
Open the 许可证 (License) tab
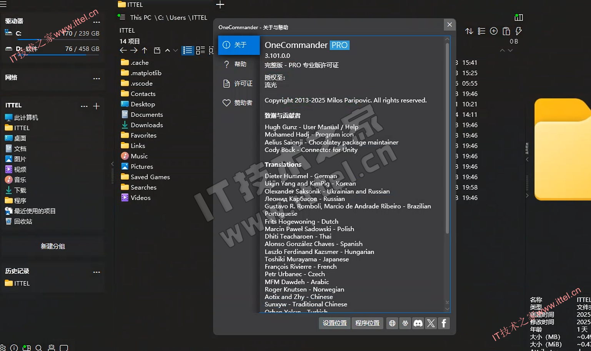[239, 83]
